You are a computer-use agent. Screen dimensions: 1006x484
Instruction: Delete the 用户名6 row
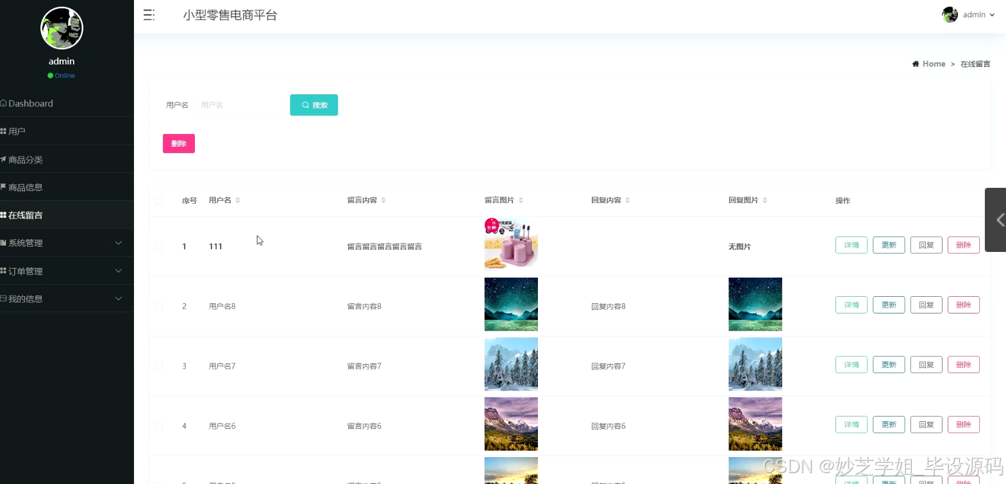(964, 424)
